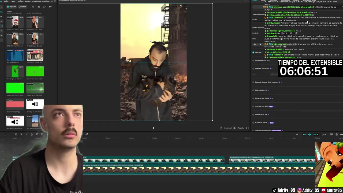The height and width of the screenshot is (193, 343).
Task: Click the snapshot icon below preview
Action: click(x=234, y=128)
